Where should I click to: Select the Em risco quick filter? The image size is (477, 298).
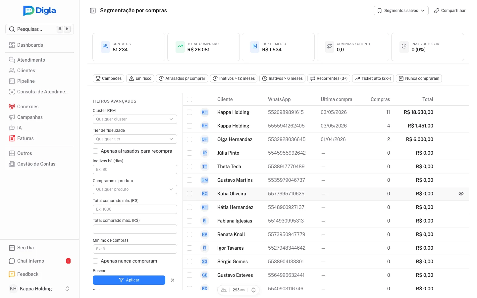pos(140,78)
